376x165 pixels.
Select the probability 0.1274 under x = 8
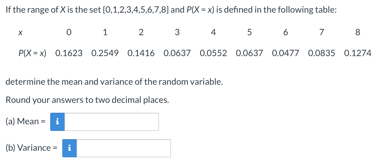[x=357, y=53]
